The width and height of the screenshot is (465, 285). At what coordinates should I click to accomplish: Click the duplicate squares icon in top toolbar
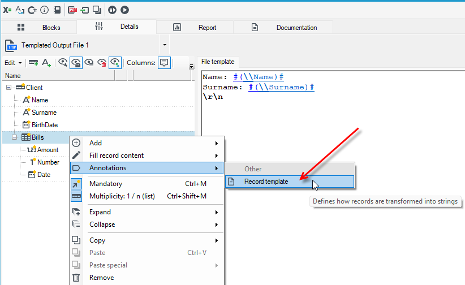97,10
